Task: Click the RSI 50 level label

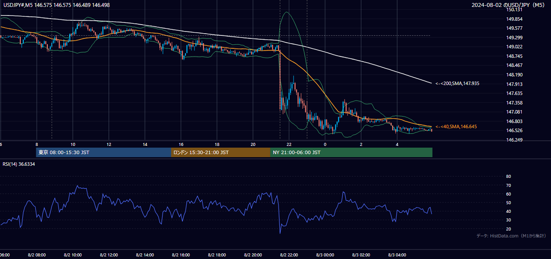Action: click(x=509, y=202)
